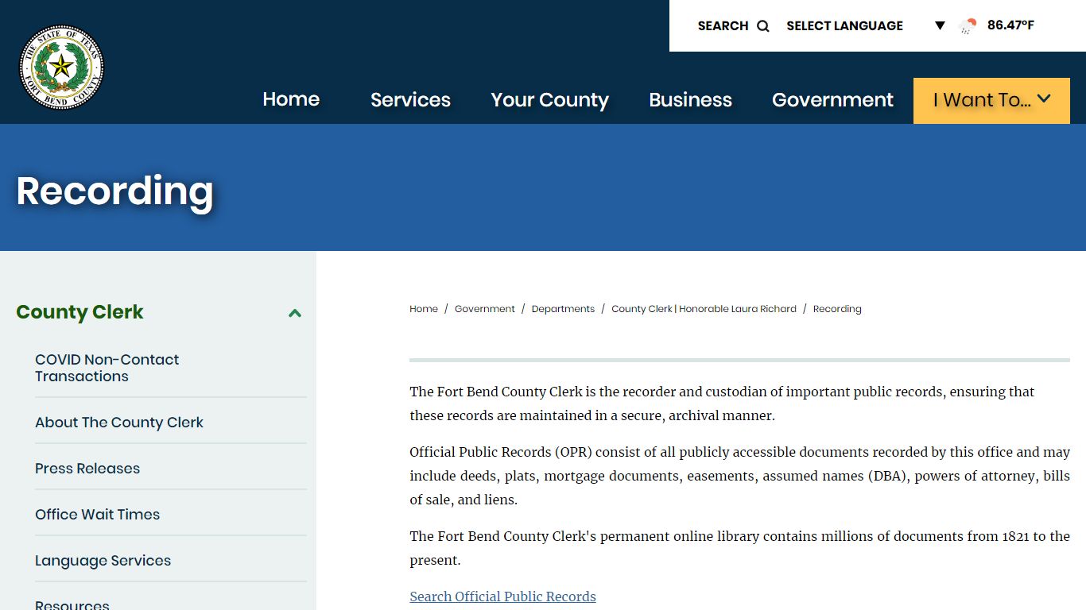Click the Fort Bend County seal logo

click(62, 67)
